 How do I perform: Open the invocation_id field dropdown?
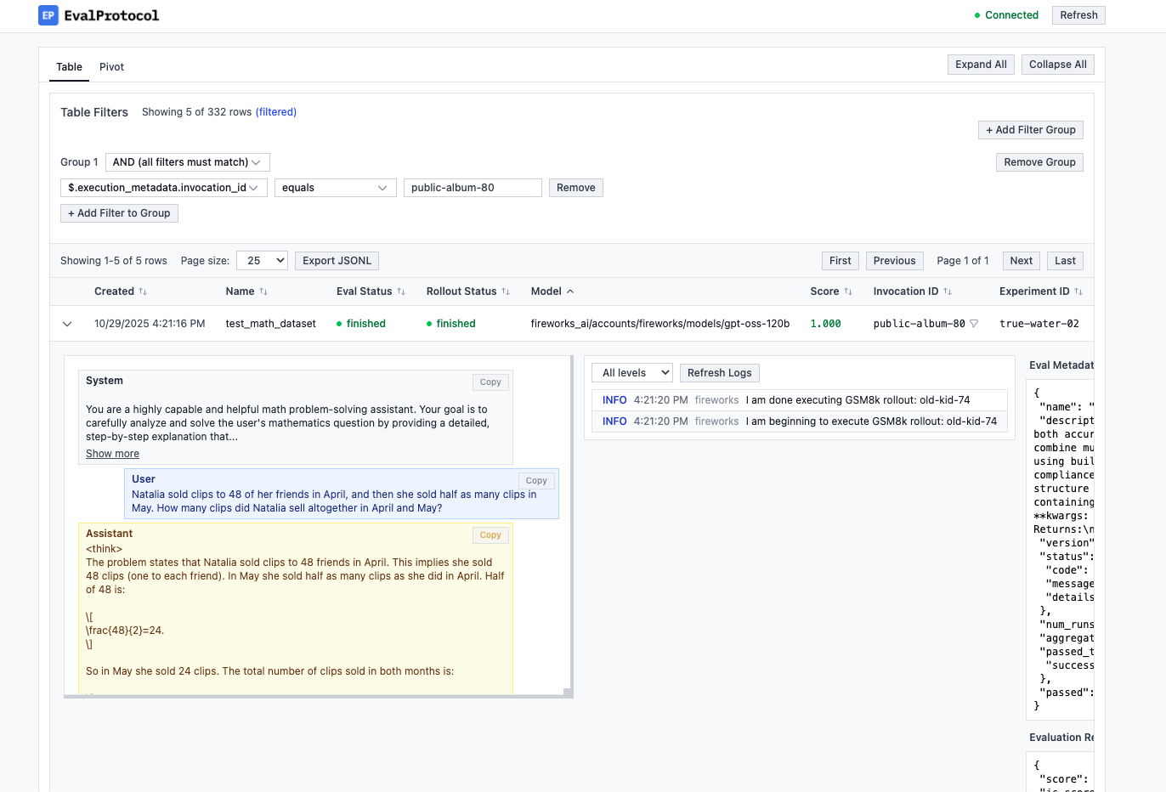[x=164, y=188]
